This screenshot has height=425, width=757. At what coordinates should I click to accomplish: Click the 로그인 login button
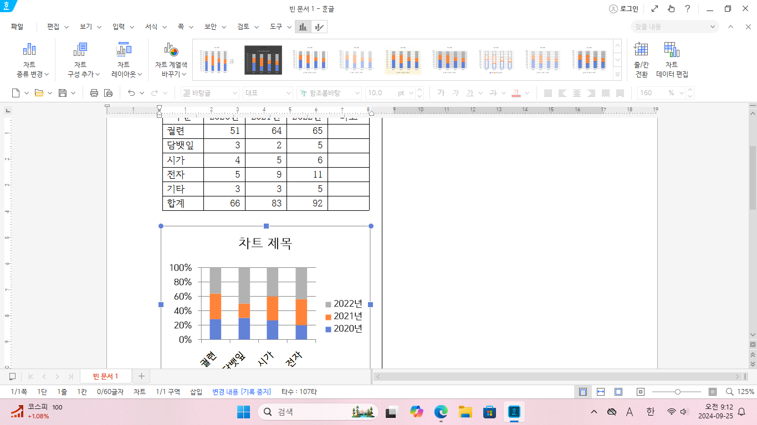click(623, 9)
